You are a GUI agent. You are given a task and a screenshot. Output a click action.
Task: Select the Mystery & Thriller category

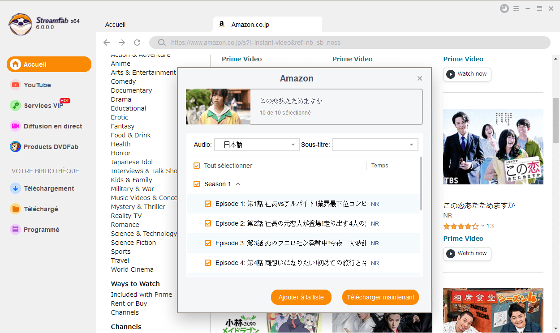point(138,207)
